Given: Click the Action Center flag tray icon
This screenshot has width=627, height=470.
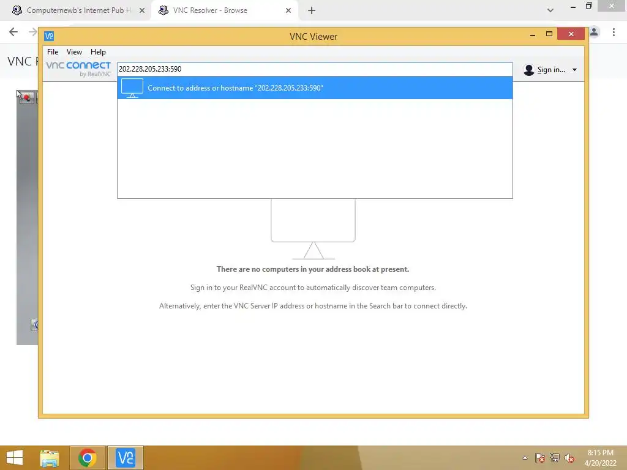Looking at the screenshot, I should pos(540,458).
